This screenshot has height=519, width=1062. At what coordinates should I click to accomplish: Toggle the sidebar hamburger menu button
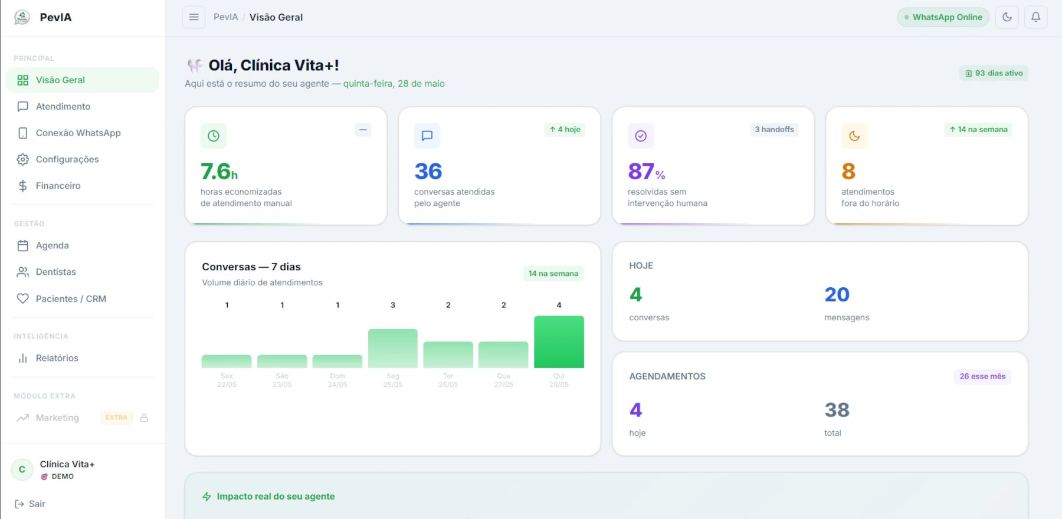tap(194, 17)
